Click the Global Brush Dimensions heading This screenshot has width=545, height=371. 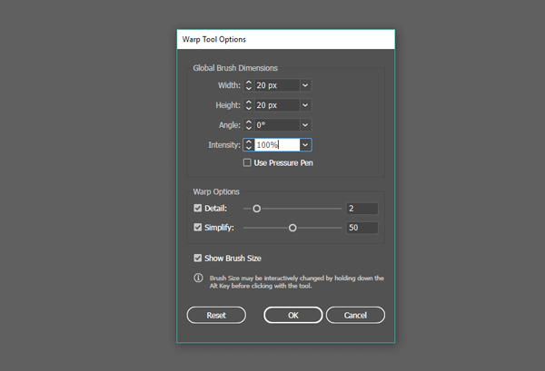[235, 68]
